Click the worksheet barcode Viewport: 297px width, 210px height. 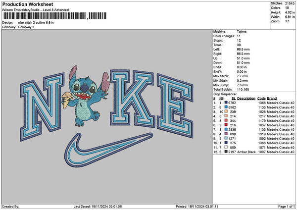[x=55, y=16]
